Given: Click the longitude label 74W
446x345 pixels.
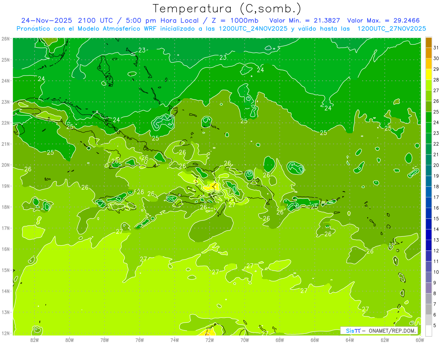Looking at the screenshot, I should coord(174,340).
